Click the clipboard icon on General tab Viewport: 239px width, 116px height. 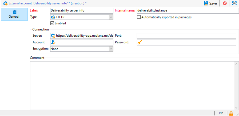pyautogui.click(x=15, y=12)
